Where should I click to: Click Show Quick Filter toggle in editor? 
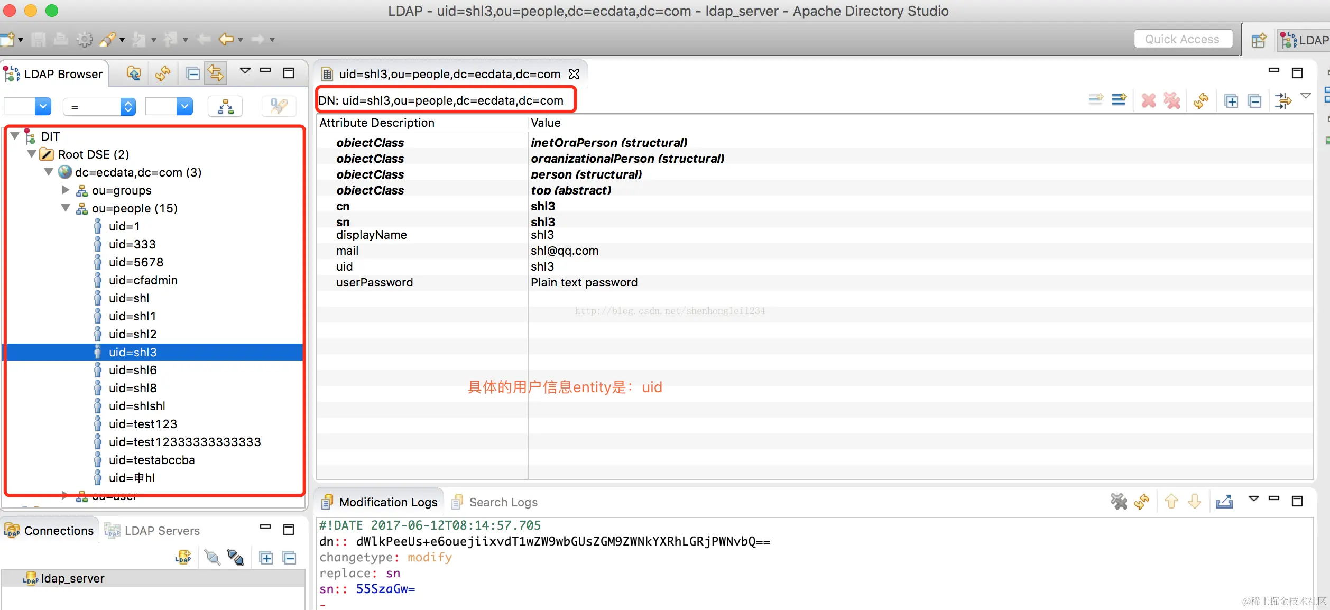[1283, 100]
